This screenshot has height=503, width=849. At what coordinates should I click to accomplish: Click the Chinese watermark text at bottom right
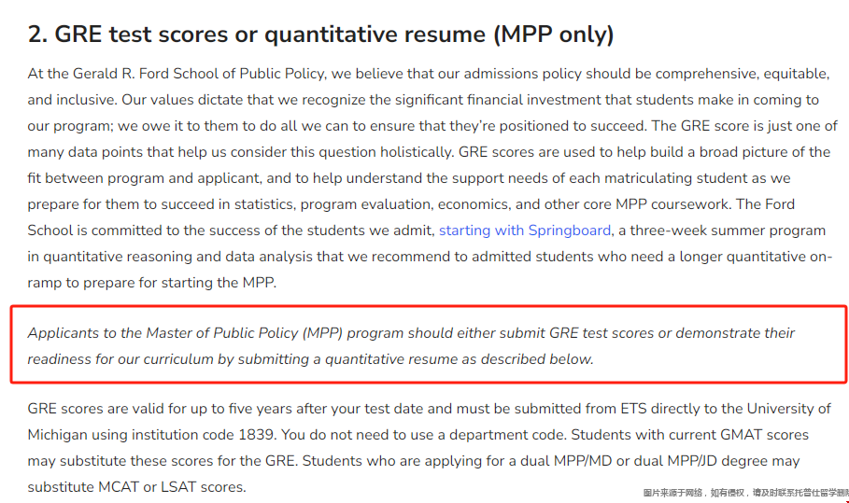coord(745,493)
